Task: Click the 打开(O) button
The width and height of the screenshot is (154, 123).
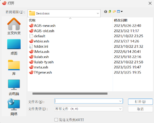Action: tap(140, 102)
